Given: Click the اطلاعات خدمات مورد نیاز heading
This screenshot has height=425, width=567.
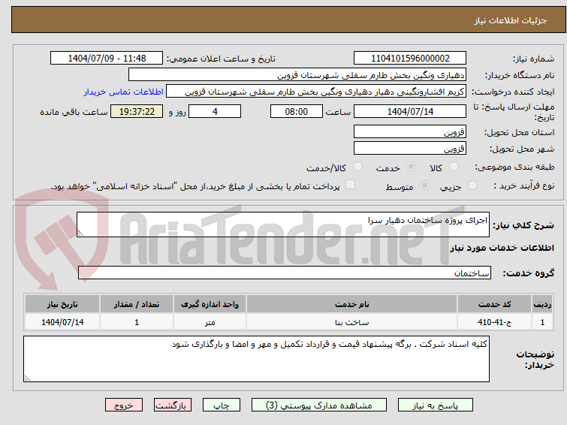Looking at the screenshot, I should [502, 248].
